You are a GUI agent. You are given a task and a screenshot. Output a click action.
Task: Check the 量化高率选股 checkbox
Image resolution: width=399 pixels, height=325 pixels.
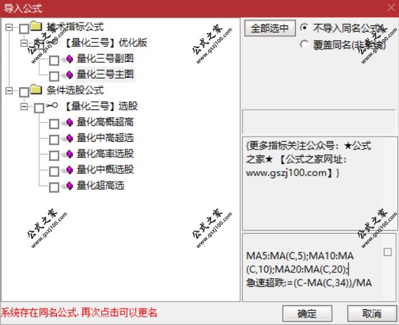pyautogui.click(x=54, y=155)
